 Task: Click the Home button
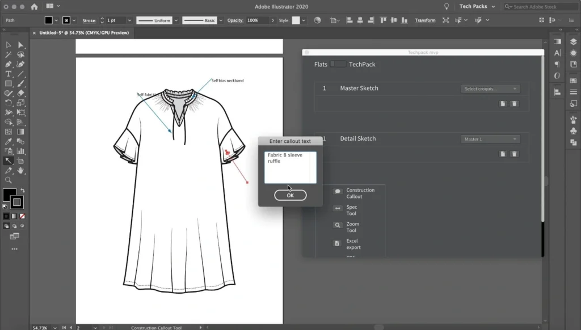pos(34,6)
